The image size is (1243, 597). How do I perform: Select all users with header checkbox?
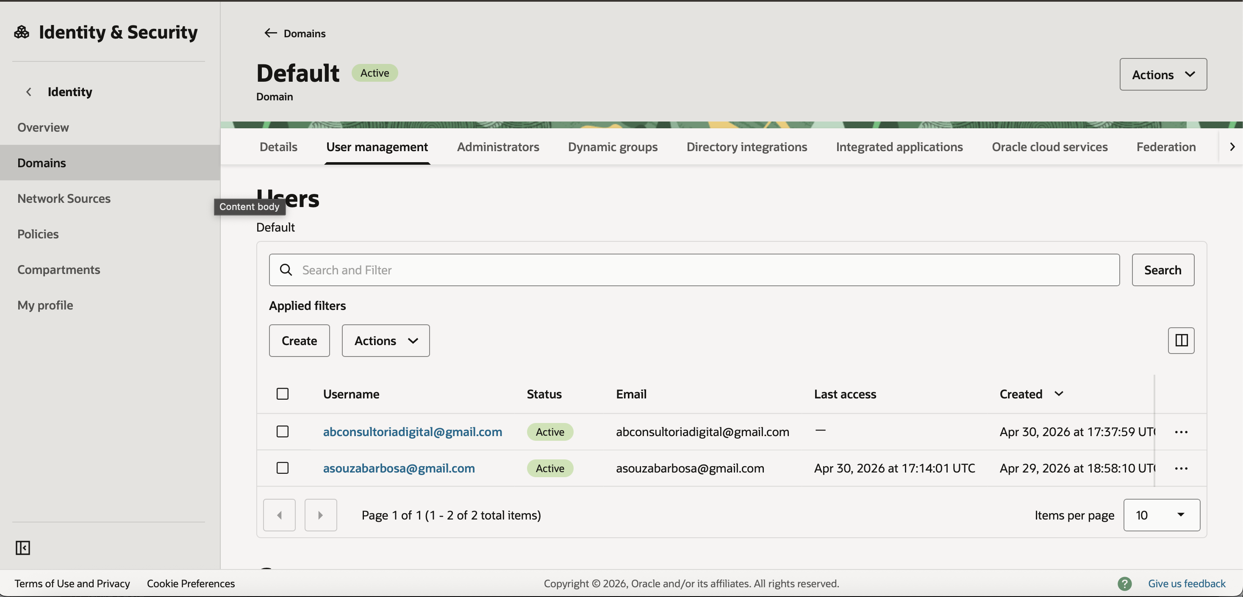283,394
